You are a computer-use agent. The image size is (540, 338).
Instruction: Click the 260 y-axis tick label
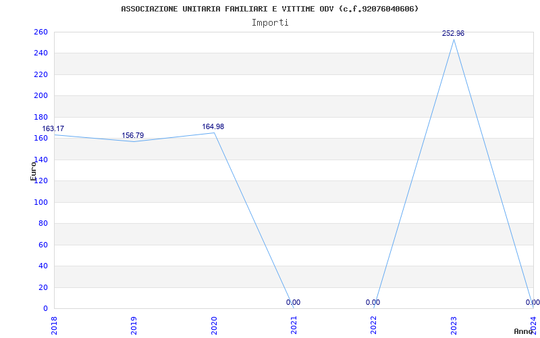[40, 32]
